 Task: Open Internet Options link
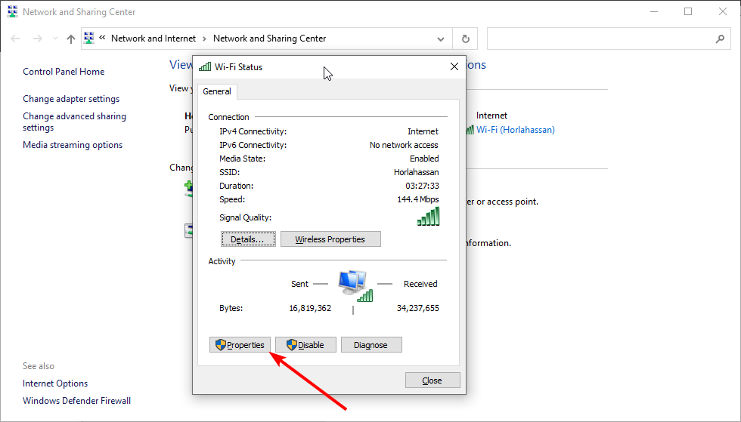pyautogui.click(x=55, y=383)
